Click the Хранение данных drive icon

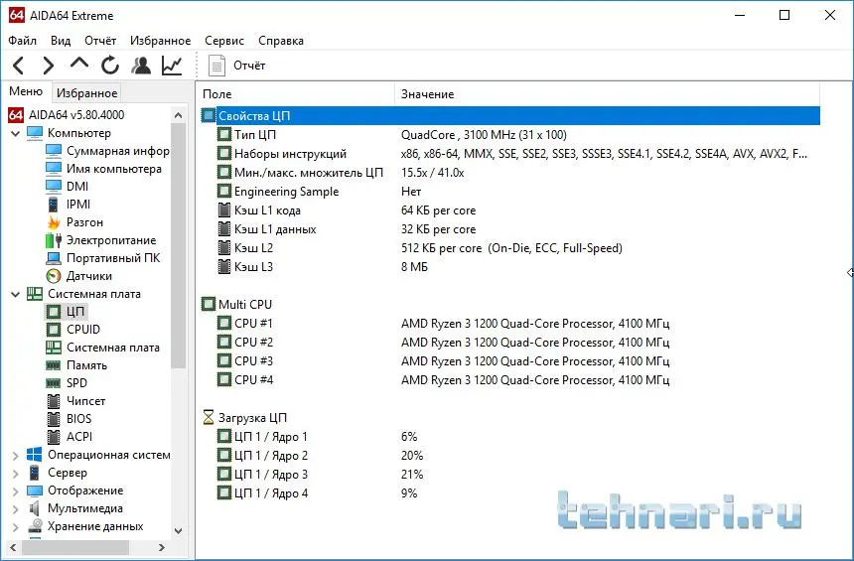35,526
